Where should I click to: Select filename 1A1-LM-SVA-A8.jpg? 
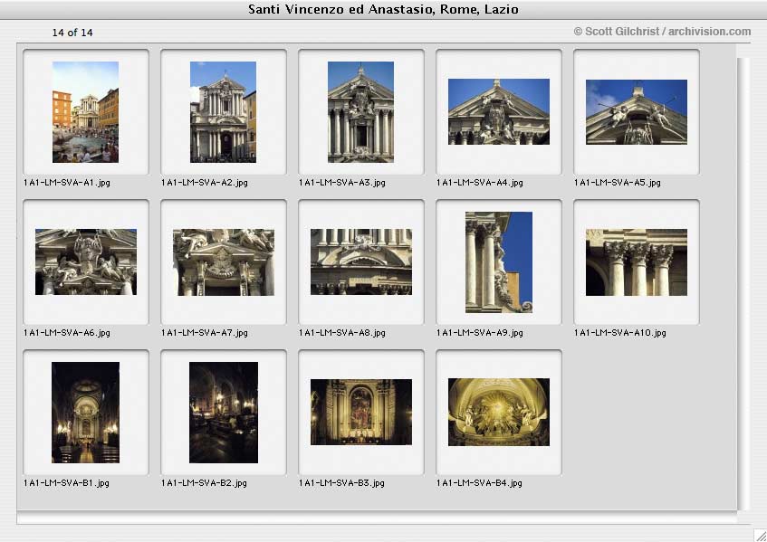pyautogui.click(x=342, y=333)
